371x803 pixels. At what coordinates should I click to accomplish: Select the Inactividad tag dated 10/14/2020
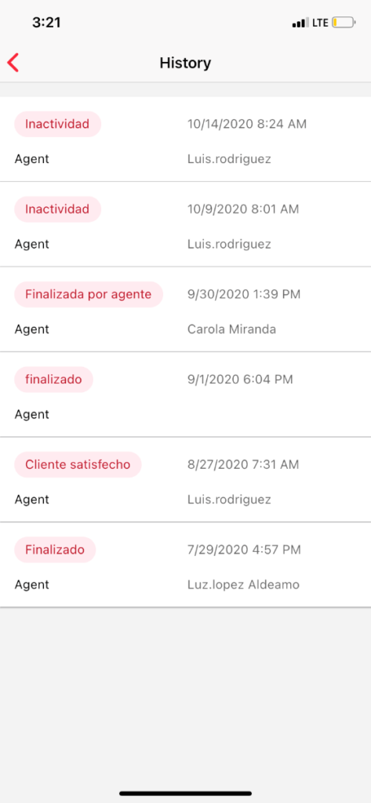point(57,124)
